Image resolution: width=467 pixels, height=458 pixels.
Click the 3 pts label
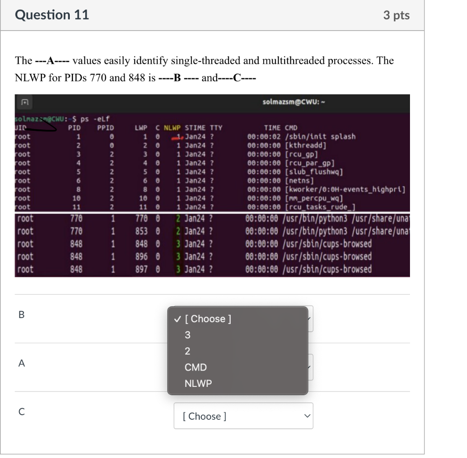click(396, 15)
